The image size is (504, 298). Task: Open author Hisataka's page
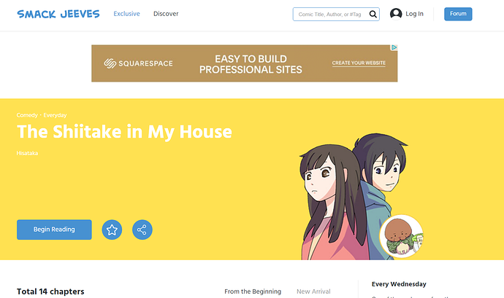tap(27, 153)
